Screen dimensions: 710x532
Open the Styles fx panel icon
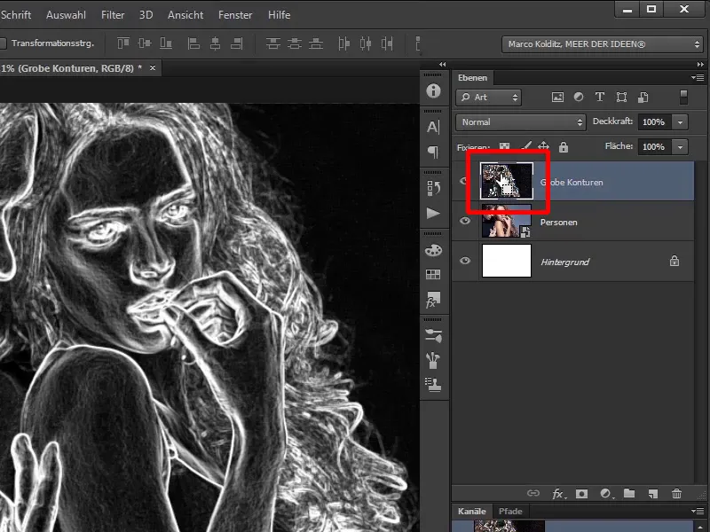click(x=433, y=299)
